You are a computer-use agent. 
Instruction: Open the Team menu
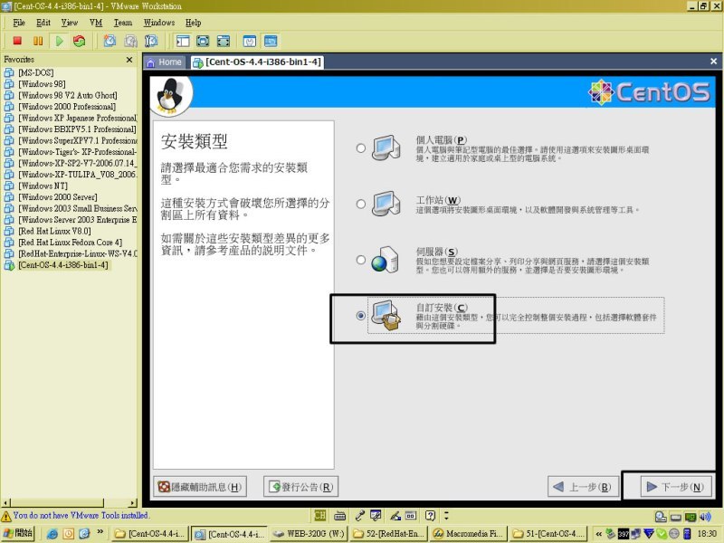click(x=123, y=23)
